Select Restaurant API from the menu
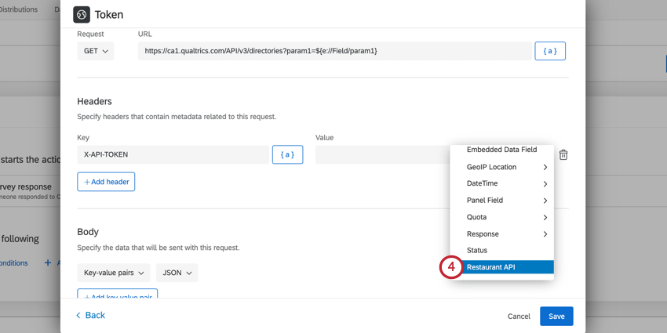This screenshot has height=333, width=667. 502,267
